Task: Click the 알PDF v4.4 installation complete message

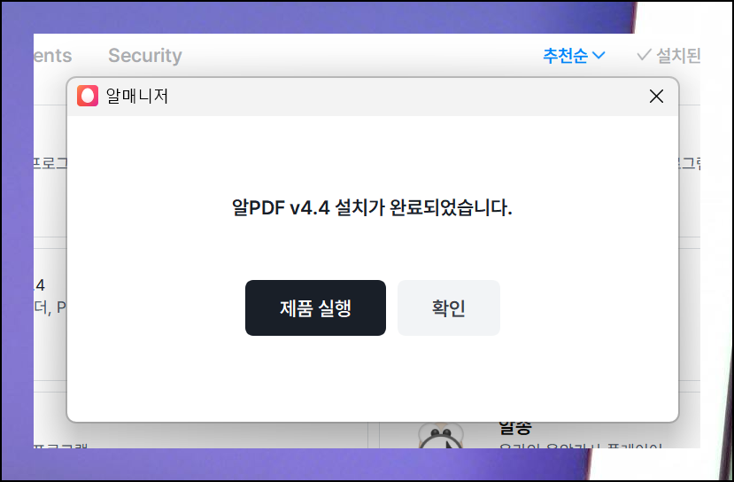Action: [372, 207]
